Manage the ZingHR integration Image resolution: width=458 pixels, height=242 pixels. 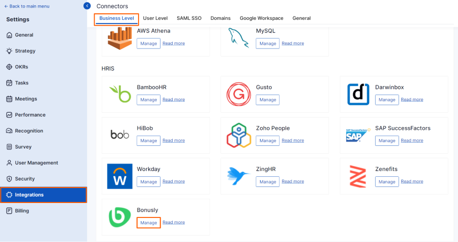tap(268, 182)
